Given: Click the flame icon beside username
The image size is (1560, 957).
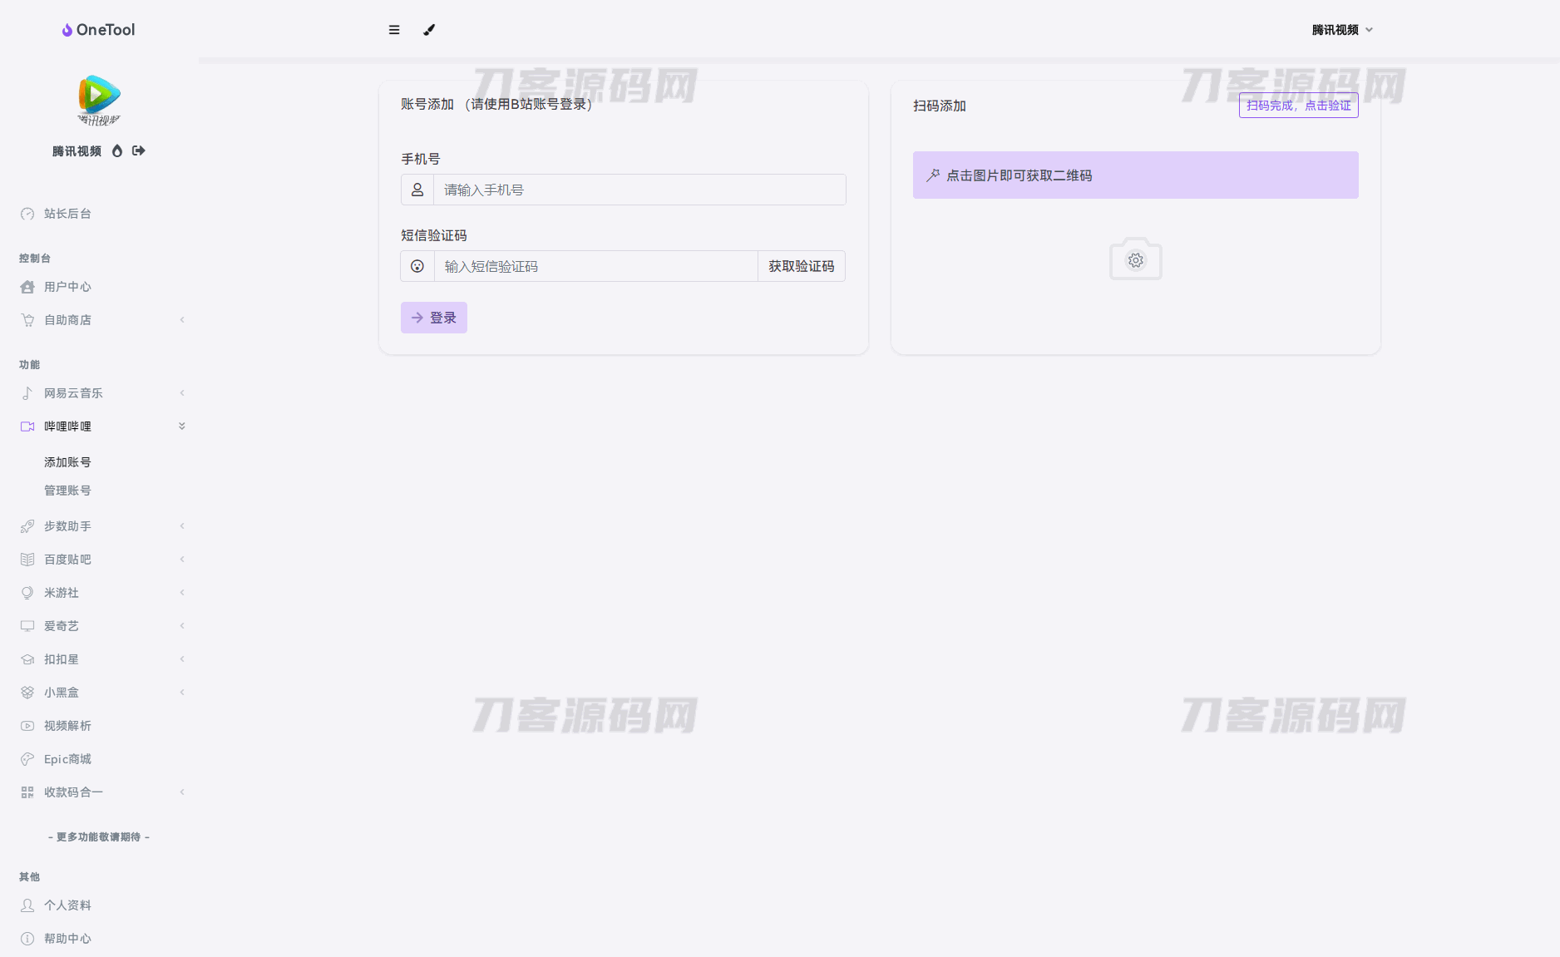Looking at the screenshot, I should coord(117,150).
